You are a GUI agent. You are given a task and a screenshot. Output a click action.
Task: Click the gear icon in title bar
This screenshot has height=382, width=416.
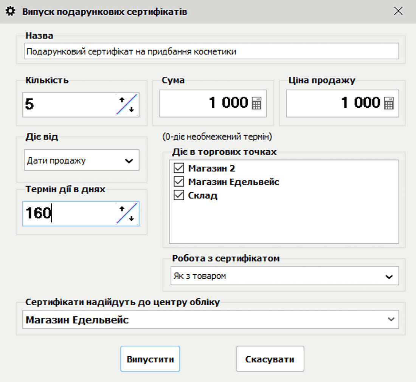point(11,12)
